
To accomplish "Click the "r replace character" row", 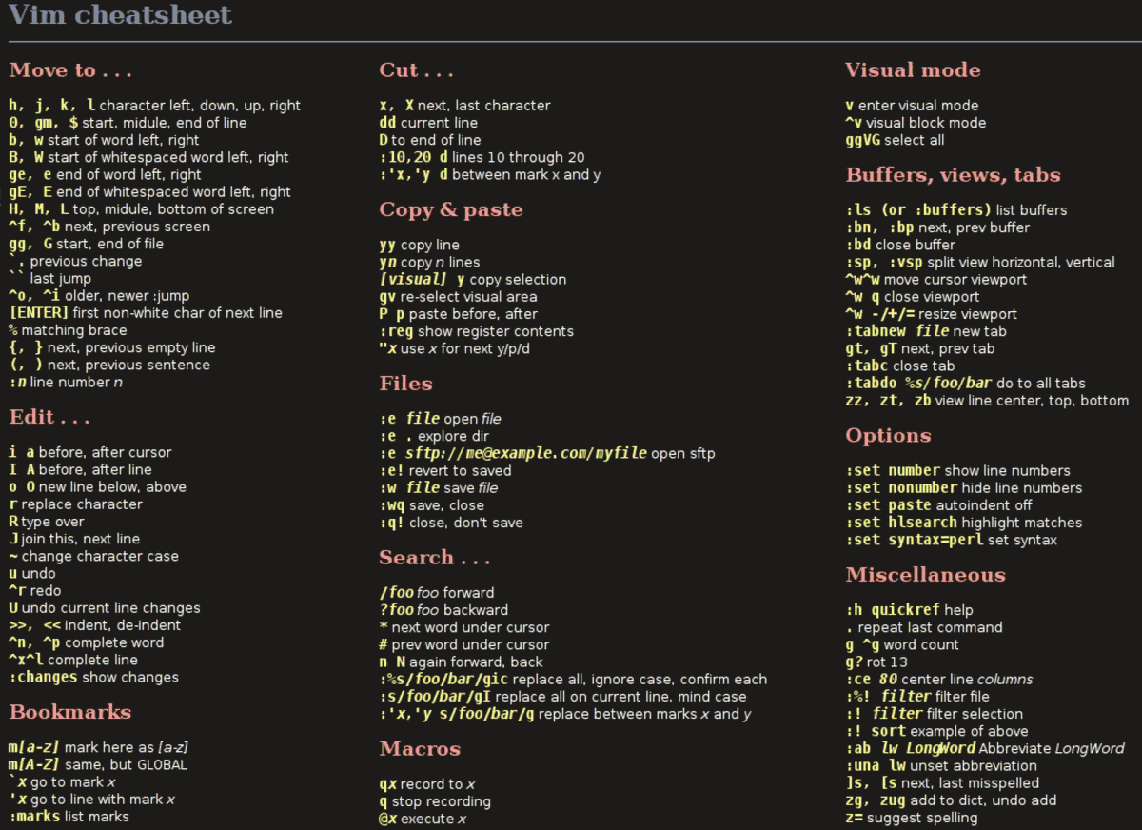I will point(75,504).
